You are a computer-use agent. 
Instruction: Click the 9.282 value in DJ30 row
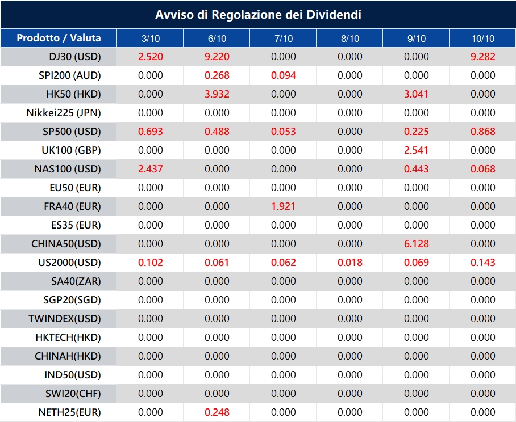point(482,57)
